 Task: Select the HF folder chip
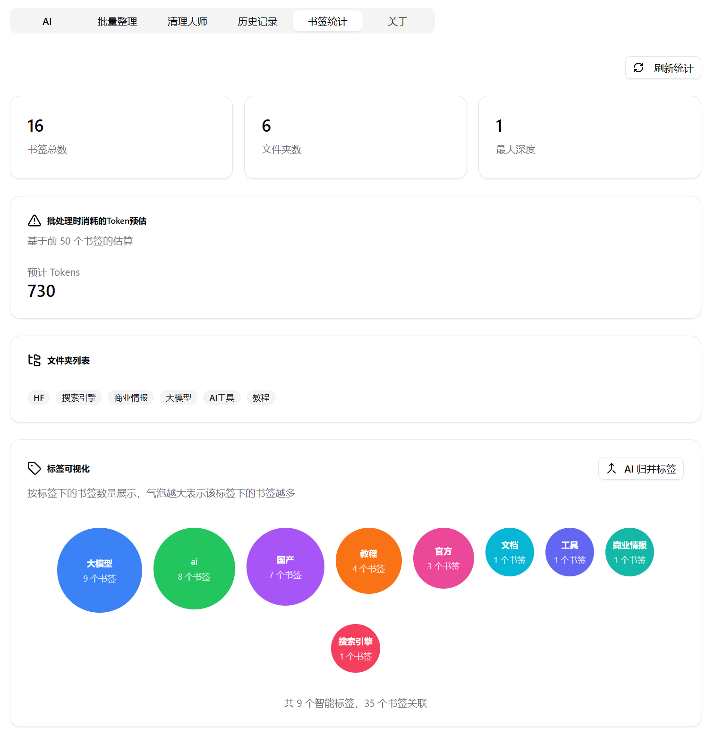point(39,398)
